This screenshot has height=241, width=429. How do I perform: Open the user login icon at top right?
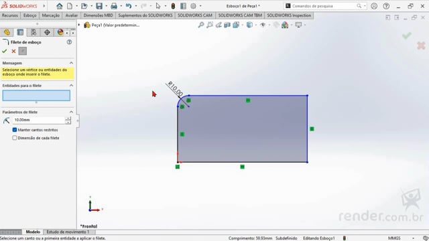374,6
